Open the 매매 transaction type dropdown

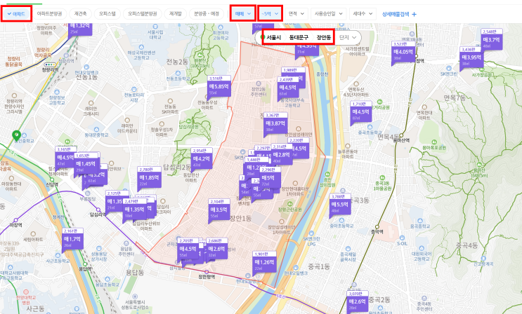click(x=243, y=14)
